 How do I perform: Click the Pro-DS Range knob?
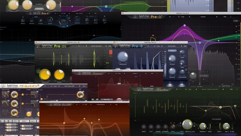point(59,75)
